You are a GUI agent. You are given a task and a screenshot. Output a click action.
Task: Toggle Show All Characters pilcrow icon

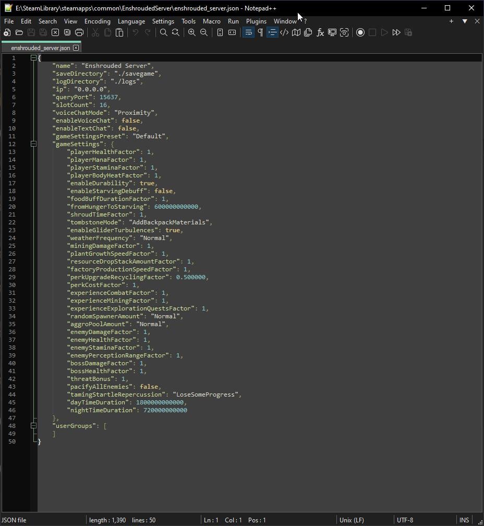260,32
